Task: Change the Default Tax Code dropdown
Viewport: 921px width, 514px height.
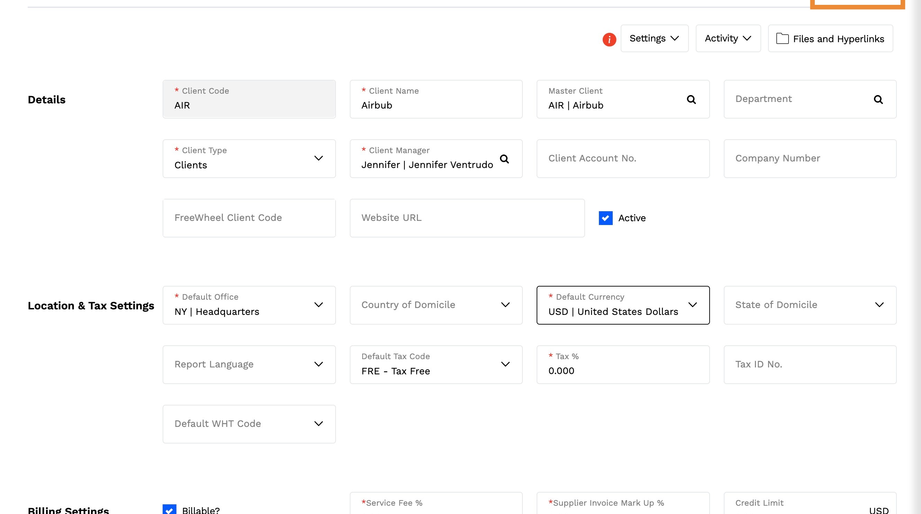Action: (x=436, y=364)
